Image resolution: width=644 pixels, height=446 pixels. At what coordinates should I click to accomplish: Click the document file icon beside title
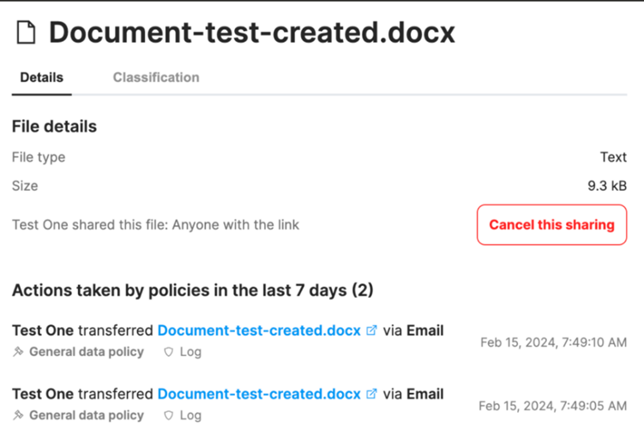coord(26,33)
